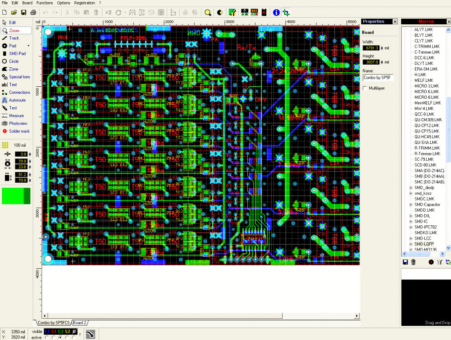Open the Pad tool dropdown arrow
Viewport: 451px width, 340px height.
tap(28, 46)
